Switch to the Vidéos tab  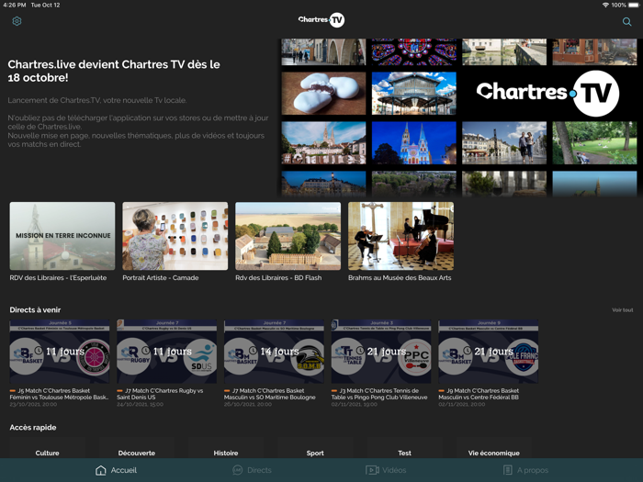pyautogui.click(x=386, y=470)
